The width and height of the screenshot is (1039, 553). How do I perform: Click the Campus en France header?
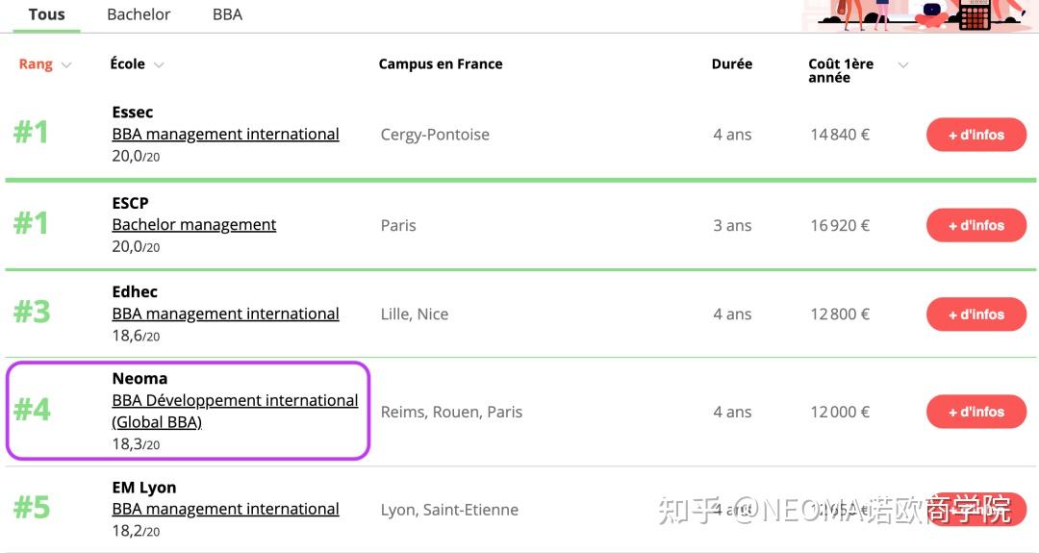point(441,64)
